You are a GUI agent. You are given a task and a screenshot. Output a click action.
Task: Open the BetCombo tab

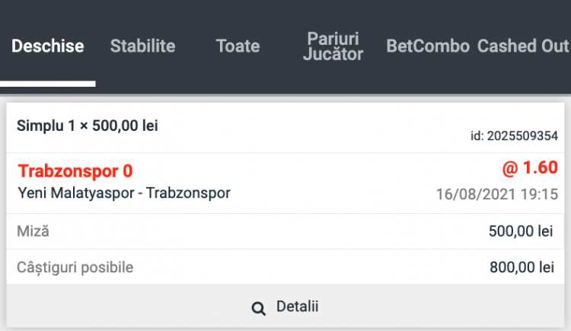[428, 46]
